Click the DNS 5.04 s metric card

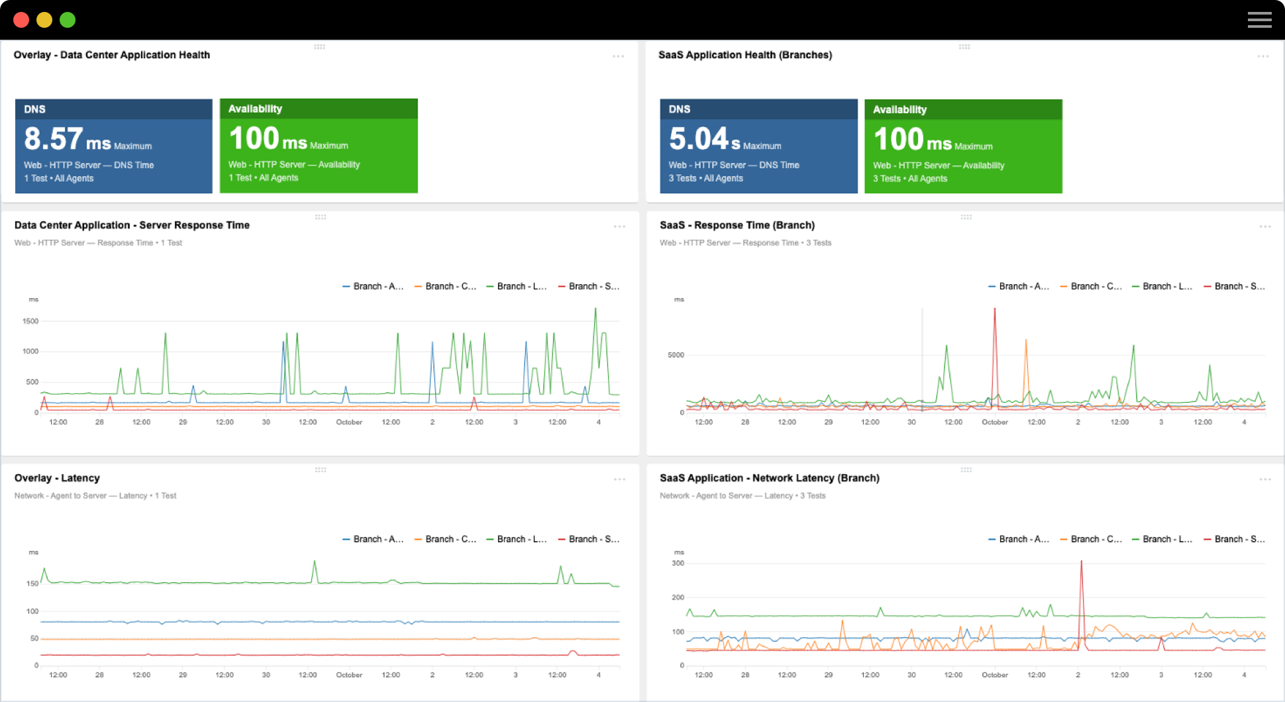click(x=758, y=145)
